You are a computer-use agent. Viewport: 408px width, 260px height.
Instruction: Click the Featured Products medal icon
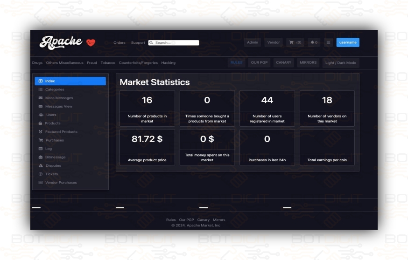pos(41,132)
